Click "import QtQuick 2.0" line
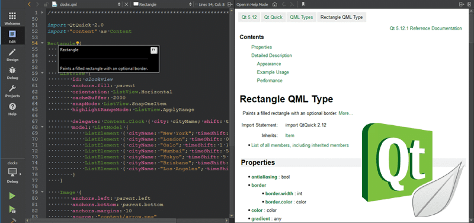Viewport: 474px width, 223px height. click(x=76, y=25)
